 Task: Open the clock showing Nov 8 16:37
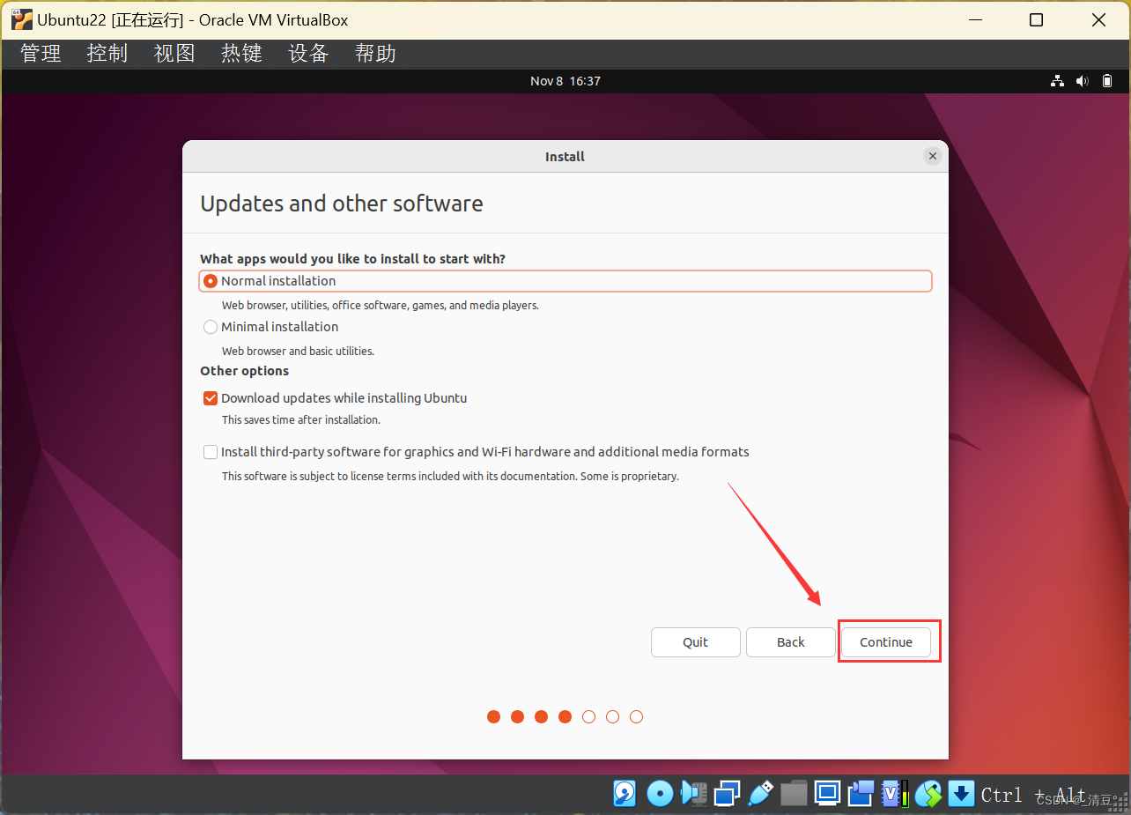[x=565, y=81]
